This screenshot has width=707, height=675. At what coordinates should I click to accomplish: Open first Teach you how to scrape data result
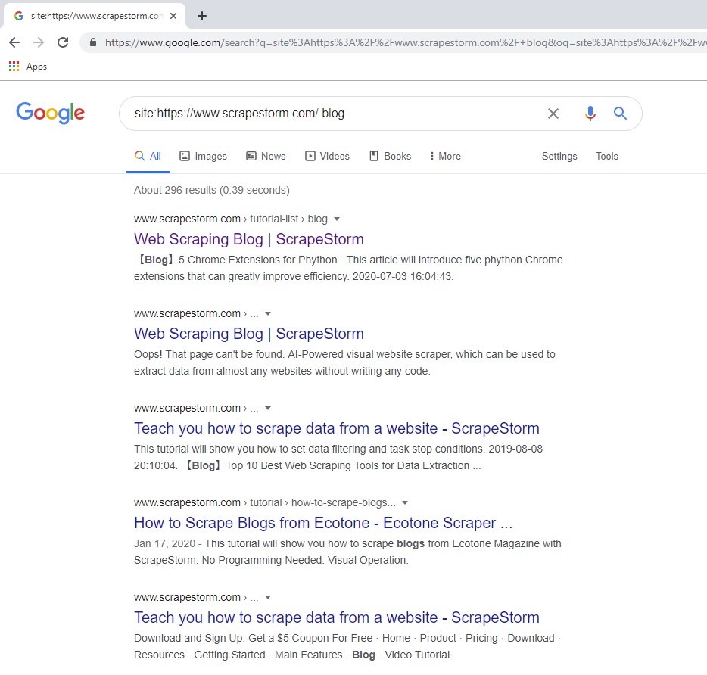(x=336, y=428)
